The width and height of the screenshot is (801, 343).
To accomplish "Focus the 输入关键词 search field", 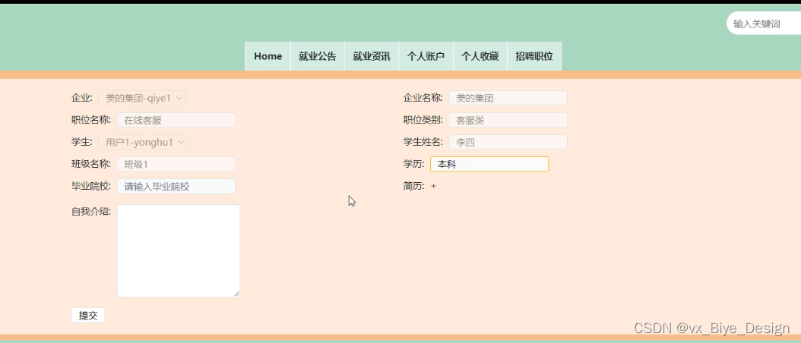I will point(764,24).
